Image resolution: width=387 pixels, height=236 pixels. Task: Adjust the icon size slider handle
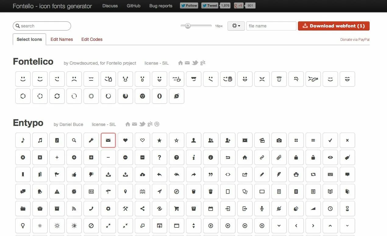click(x=188, y=26)
